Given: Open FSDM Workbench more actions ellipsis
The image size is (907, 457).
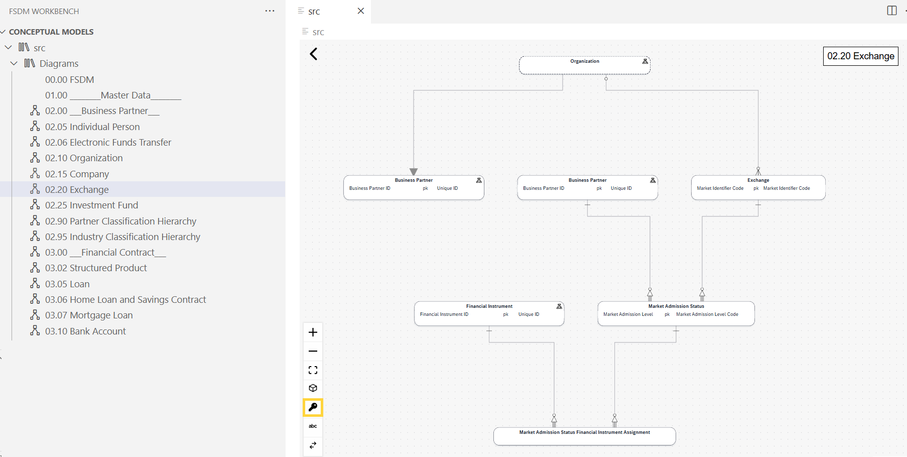Looking at the screenshot, I should (x=270, y=11).
